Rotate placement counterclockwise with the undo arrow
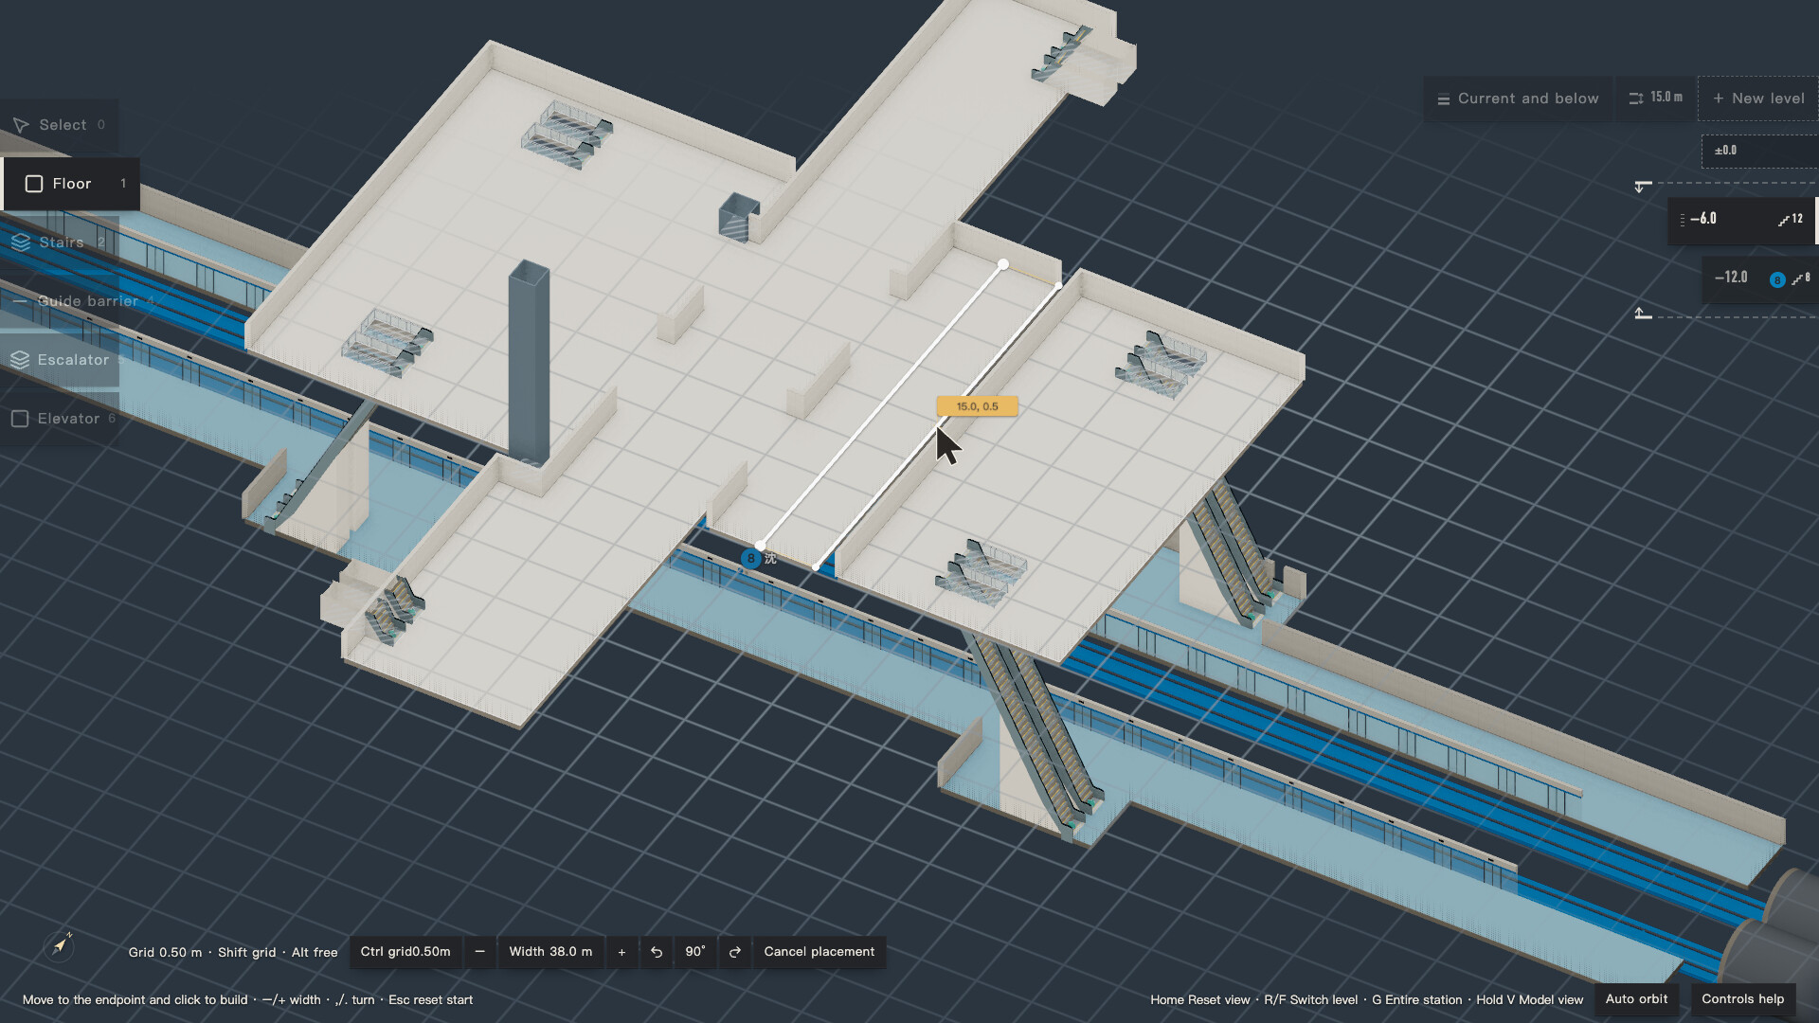 (657, 952)
